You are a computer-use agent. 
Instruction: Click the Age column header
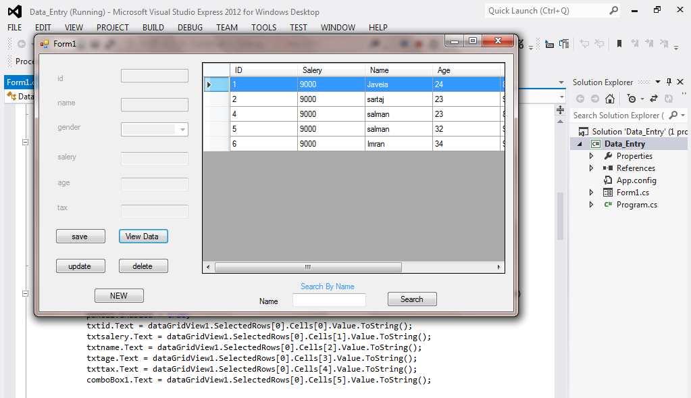point(466,70)
